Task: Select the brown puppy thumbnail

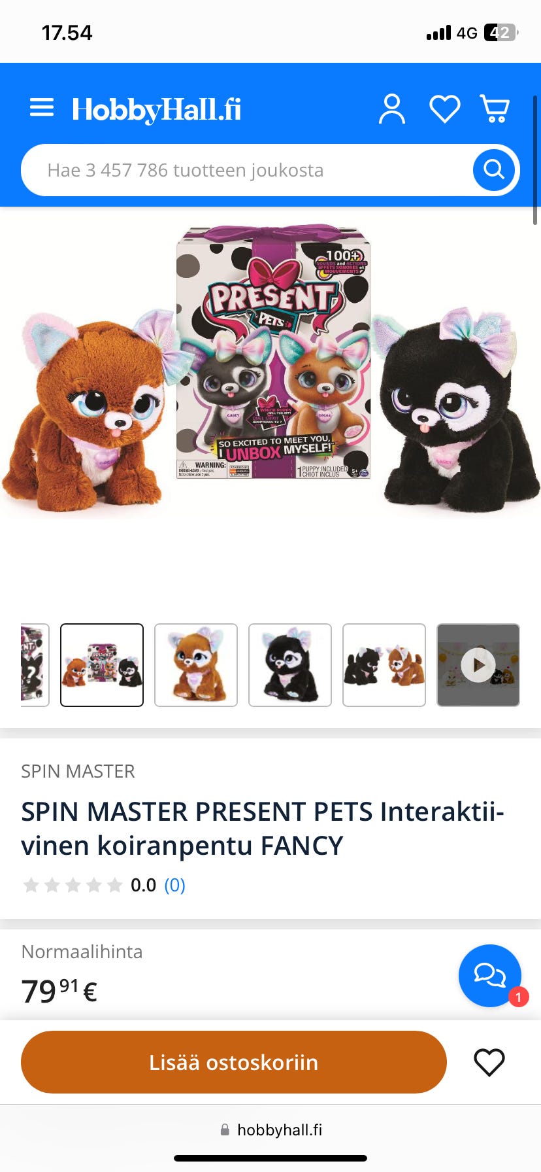Action: [196, 665]
